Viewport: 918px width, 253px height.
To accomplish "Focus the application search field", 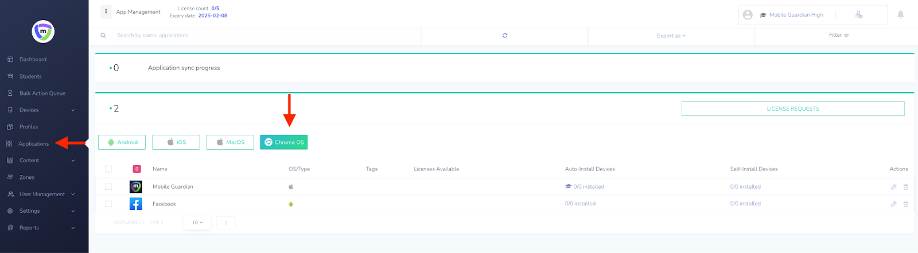I will coord(258,36).
